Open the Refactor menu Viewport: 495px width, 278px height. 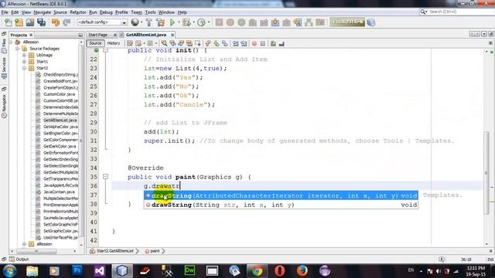coord(78,12)
